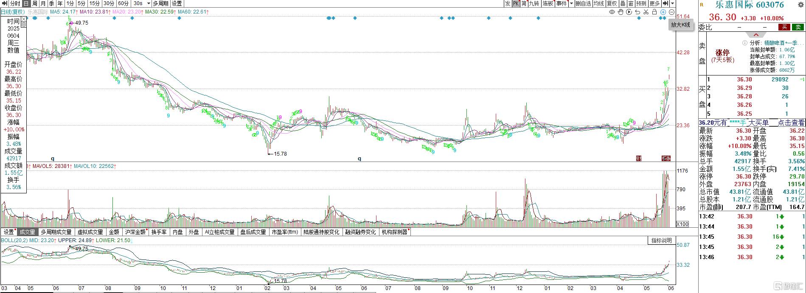The height and width of the screenshot is (293, 806).
Task: Click the 简 simple view icon
Action: pos(524,3)
